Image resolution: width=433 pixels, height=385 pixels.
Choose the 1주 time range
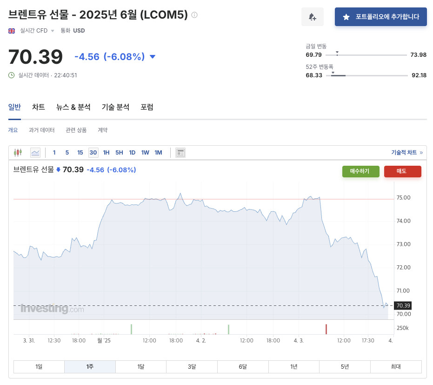point(90,367)
